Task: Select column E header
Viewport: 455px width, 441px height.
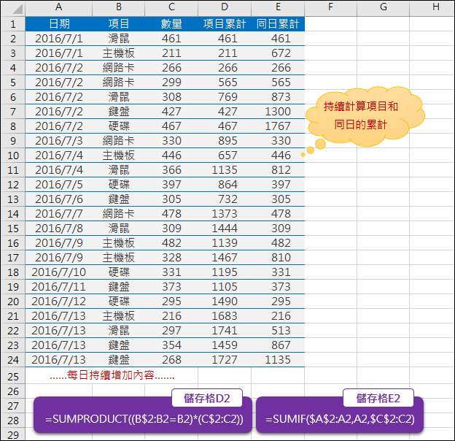Action: coord(278,7)
